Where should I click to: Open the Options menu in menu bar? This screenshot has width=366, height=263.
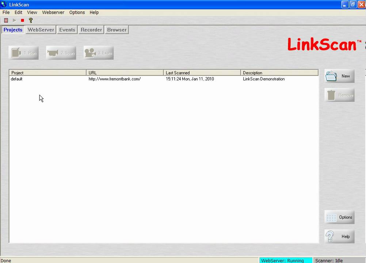coord(77,12)
